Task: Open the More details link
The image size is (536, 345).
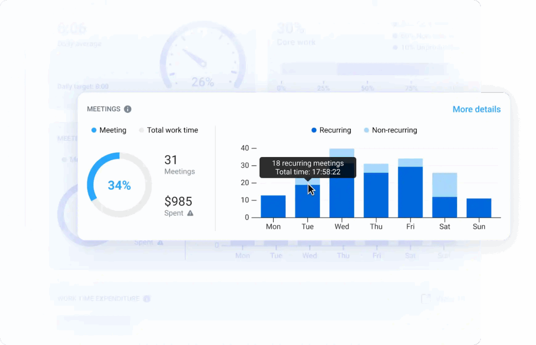Action: click(x=476, y=109)
